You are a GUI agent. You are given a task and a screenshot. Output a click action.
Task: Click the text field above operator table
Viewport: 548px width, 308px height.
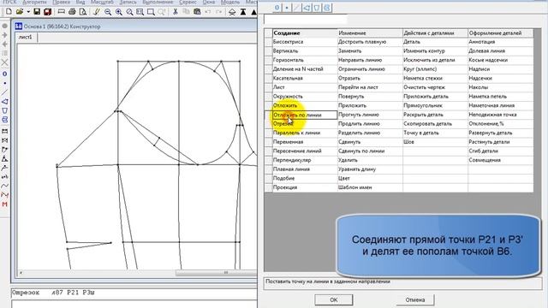(306, 19)
